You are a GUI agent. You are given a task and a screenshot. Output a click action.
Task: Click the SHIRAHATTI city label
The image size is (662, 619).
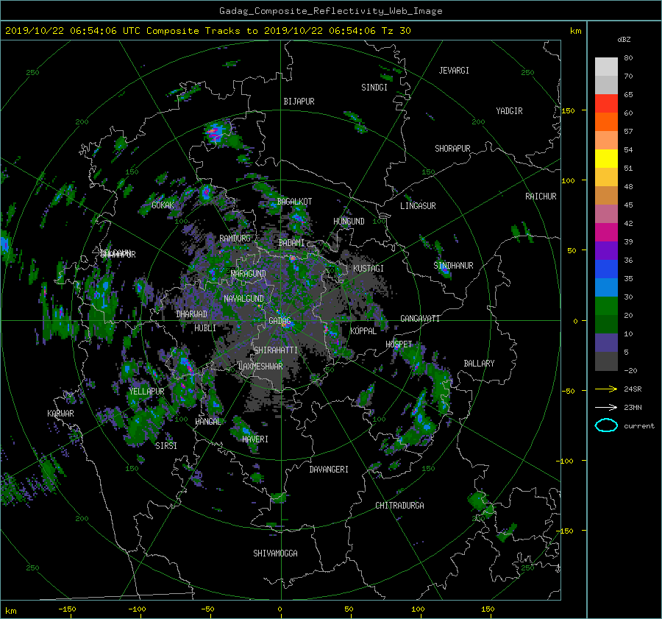(x=276, y=350)
